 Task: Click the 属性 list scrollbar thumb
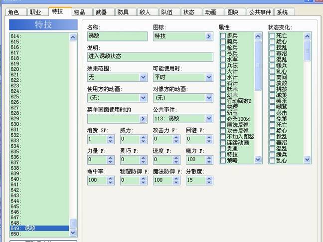(258, 65)
